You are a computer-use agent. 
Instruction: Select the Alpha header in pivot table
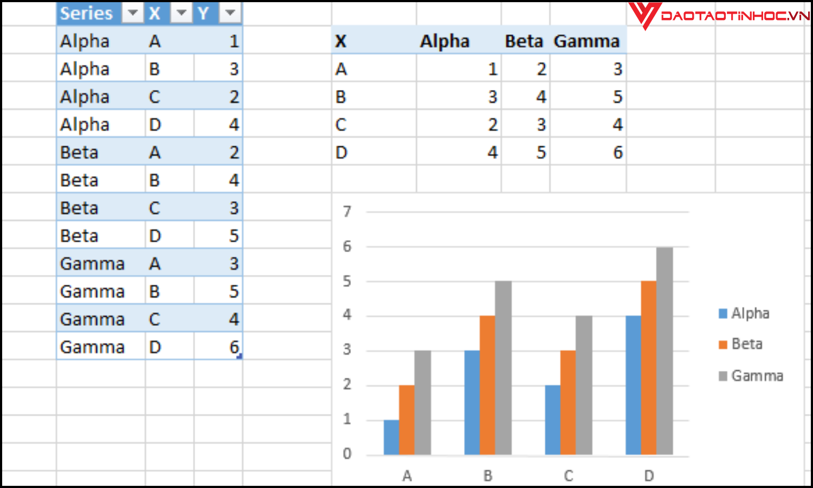tap(444, 41)
